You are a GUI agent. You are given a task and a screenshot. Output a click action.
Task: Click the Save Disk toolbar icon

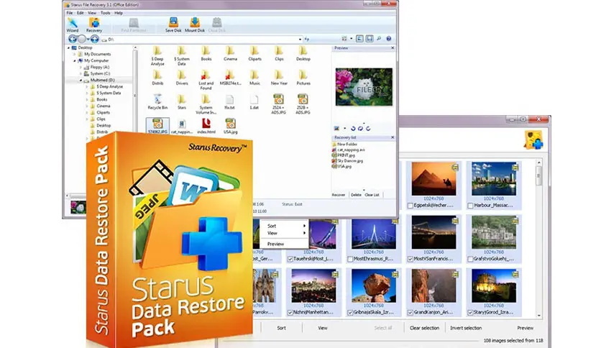click(x=173, y=24)
